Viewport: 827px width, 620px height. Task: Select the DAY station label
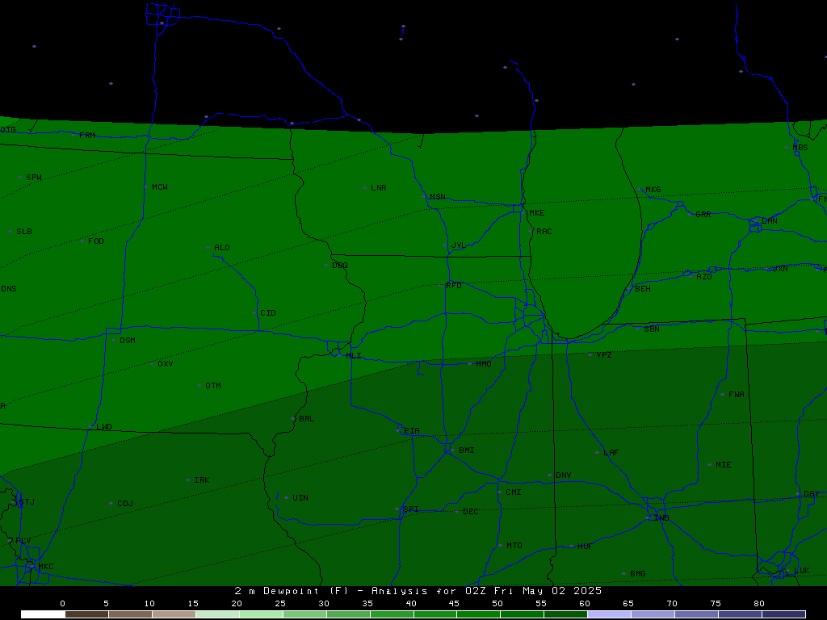(x=811, y=495)
